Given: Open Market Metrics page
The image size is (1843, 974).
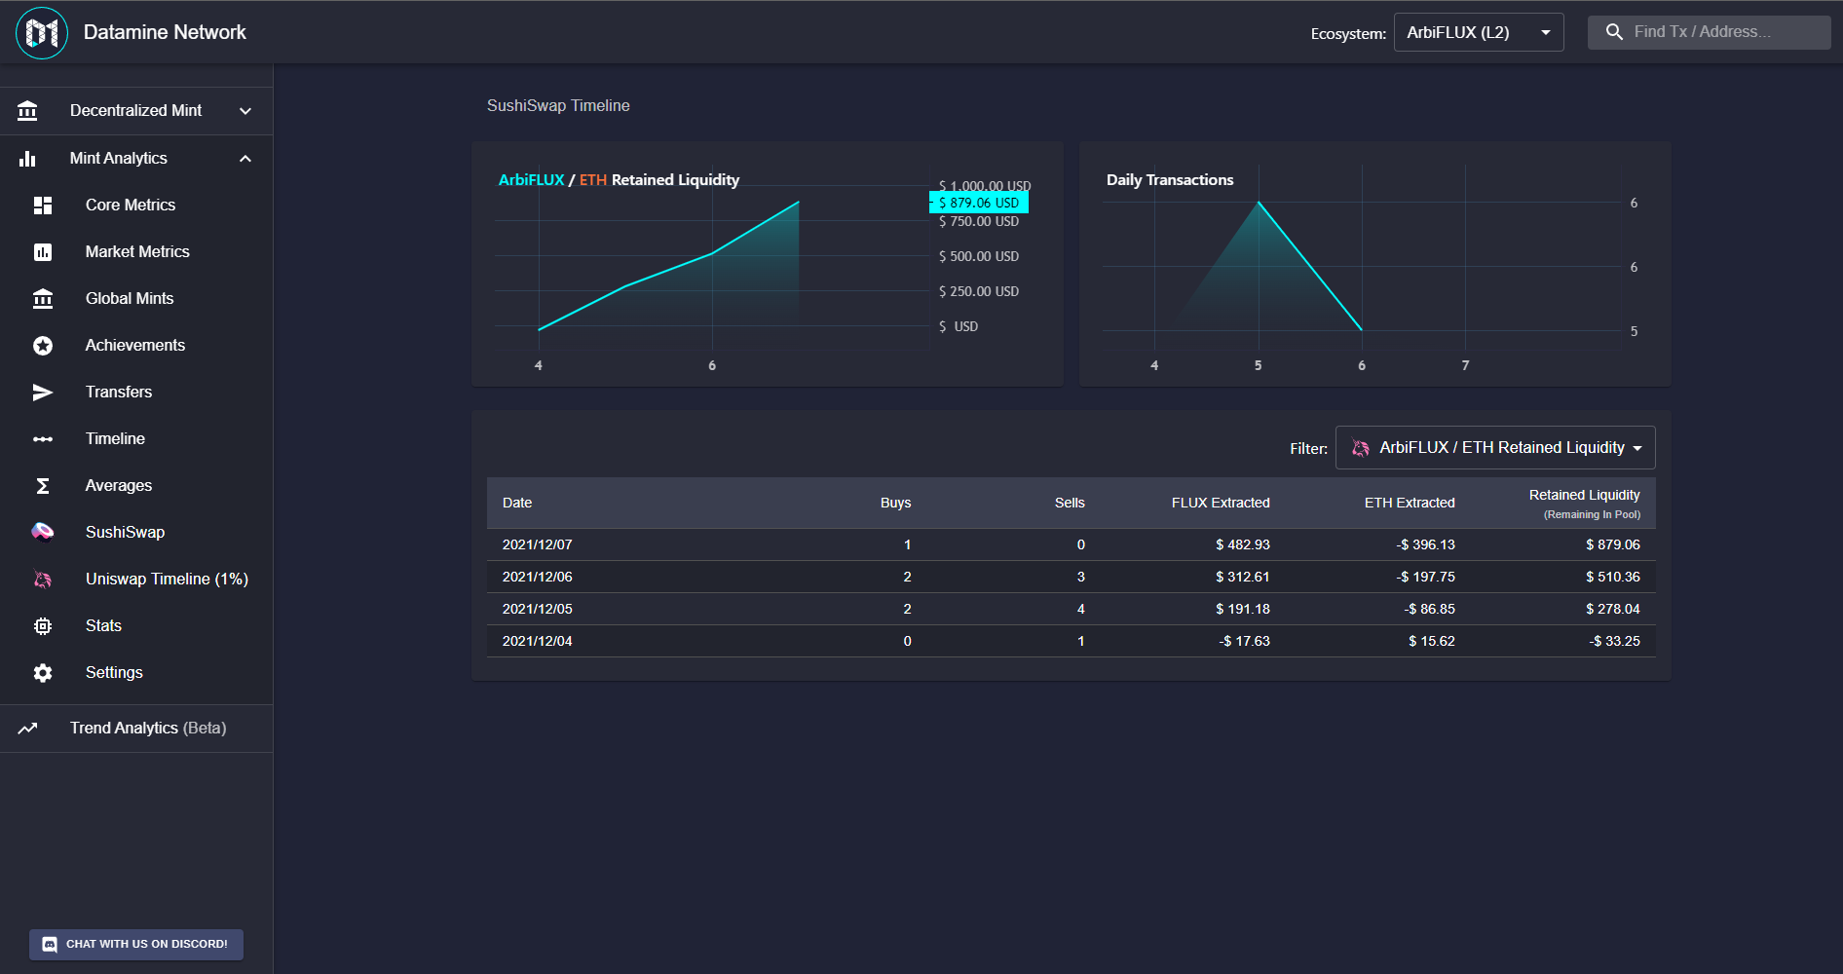Looking at the screenshot, I should pyautogui.click(x=136, y=252).
